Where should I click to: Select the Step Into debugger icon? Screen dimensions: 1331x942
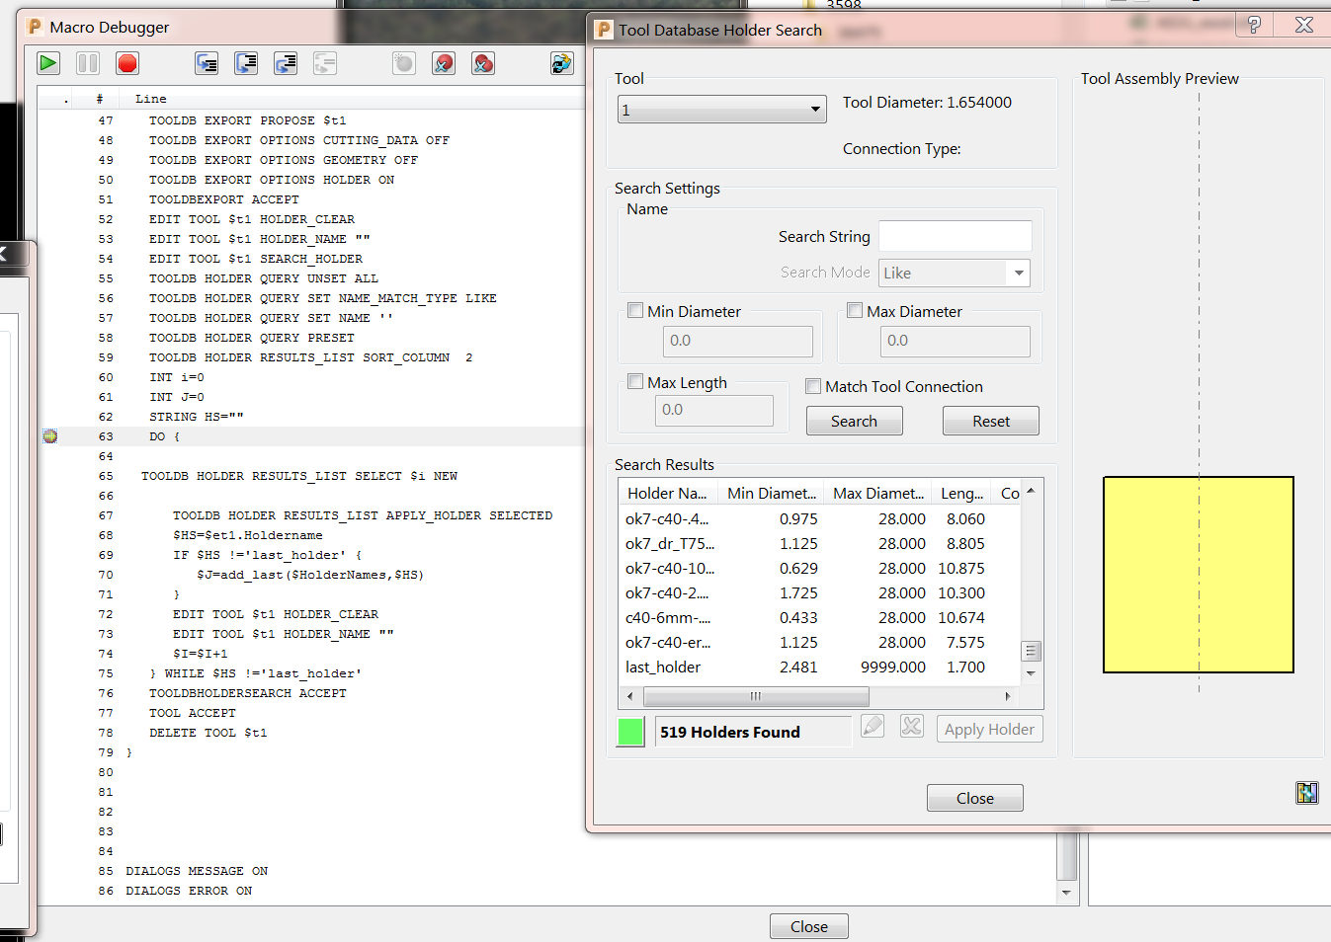[207, 63]
